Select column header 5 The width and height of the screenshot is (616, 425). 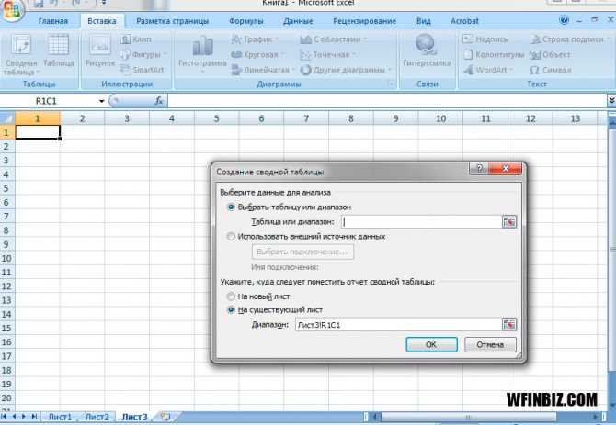[216, 118]
